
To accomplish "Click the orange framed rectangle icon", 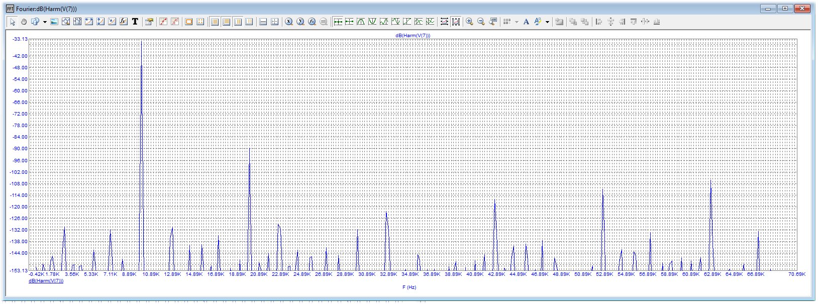I will [x=189, y=22].
